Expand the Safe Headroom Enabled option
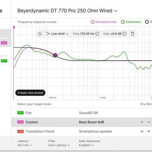152x152 pixels. pyautogui.click(x=86, y=145)
